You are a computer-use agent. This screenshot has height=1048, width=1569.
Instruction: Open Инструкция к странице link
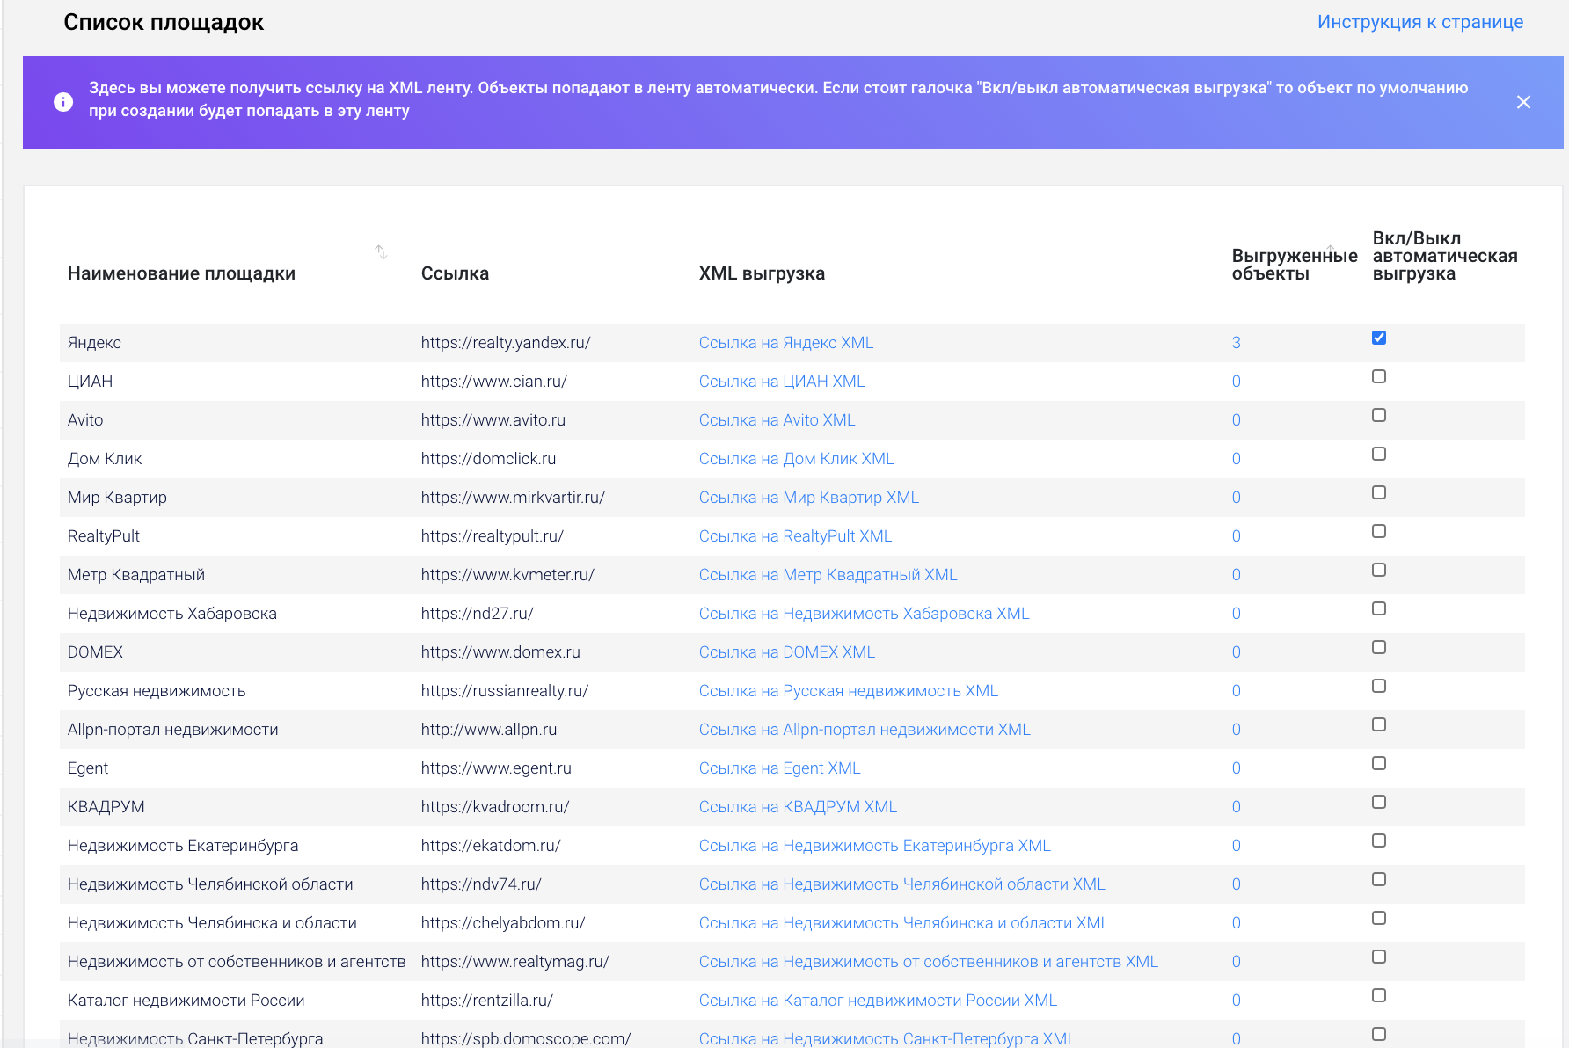click(1419, 22)
